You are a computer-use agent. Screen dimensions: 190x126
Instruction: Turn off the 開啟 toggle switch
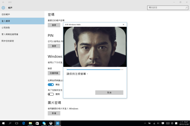click(51, 84)
